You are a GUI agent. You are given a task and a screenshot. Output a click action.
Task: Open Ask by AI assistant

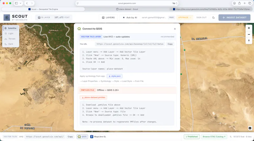[130, 17]
